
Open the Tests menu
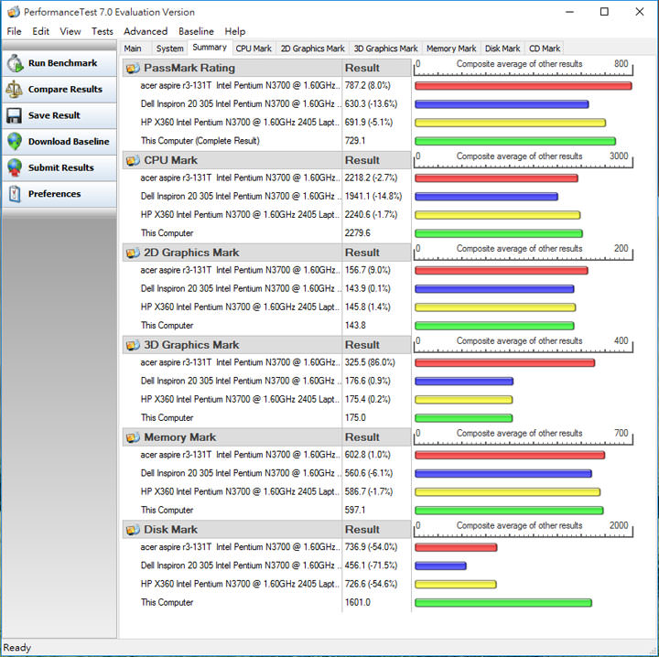tap(103, 31)
